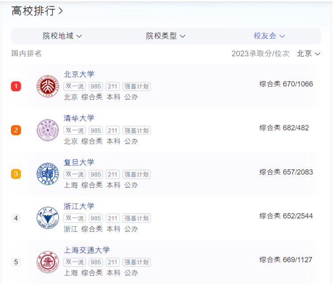The image size is (333, 284).
Task: Expand the 校友会 ranking dropdown
Action: point(270,36)
